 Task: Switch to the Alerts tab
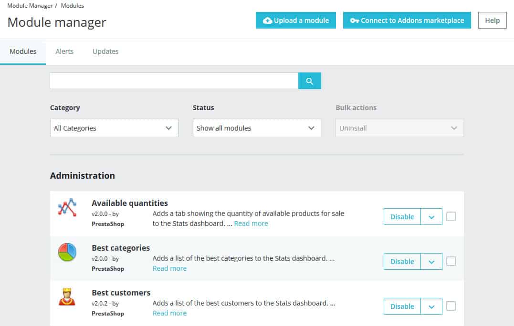click(x=64, y=51)
